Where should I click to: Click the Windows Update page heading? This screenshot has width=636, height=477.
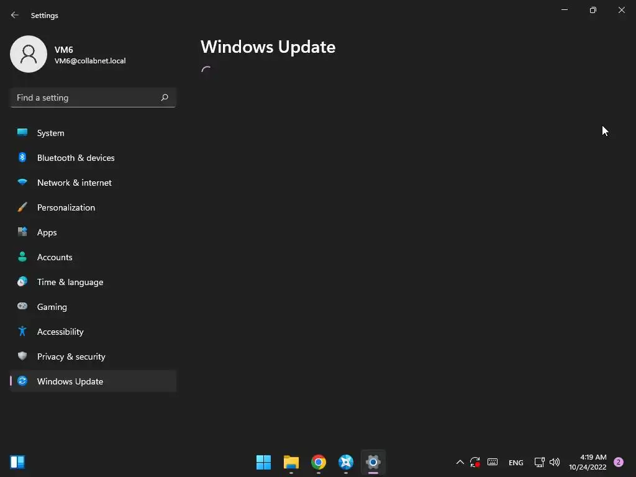[x=268, y=47]
